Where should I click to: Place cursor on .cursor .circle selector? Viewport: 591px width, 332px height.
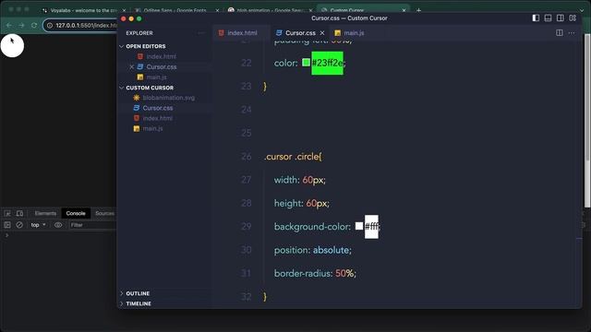(293, 157)
